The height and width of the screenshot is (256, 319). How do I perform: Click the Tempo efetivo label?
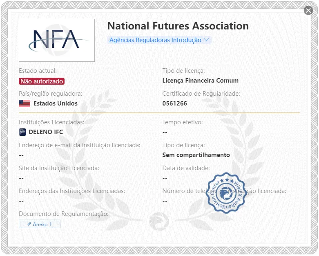pos(183,122)
